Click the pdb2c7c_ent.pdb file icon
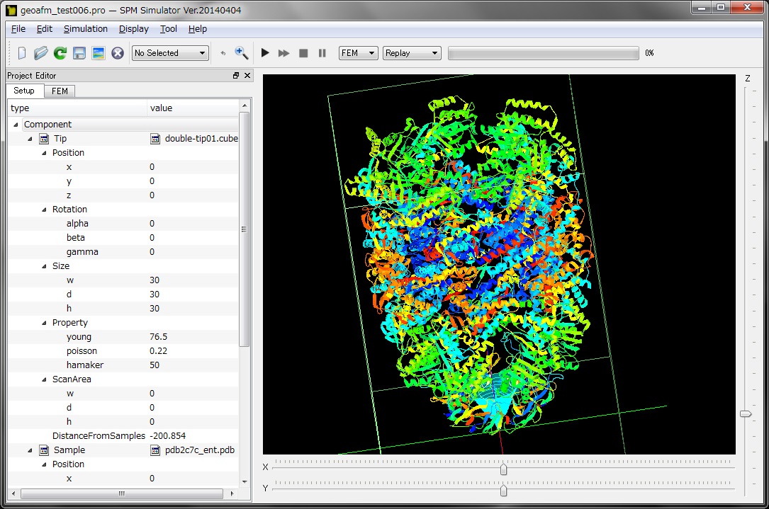The image size is (769, 509). point(155,450)
